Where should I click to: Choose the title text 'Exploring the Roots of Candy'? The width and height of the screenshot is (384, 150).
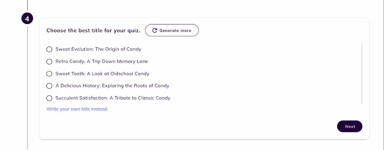tap(136, 86)
